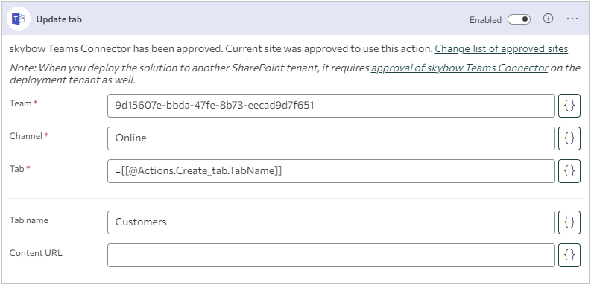Click the Microsoft Teams action icon

point(19,19)
